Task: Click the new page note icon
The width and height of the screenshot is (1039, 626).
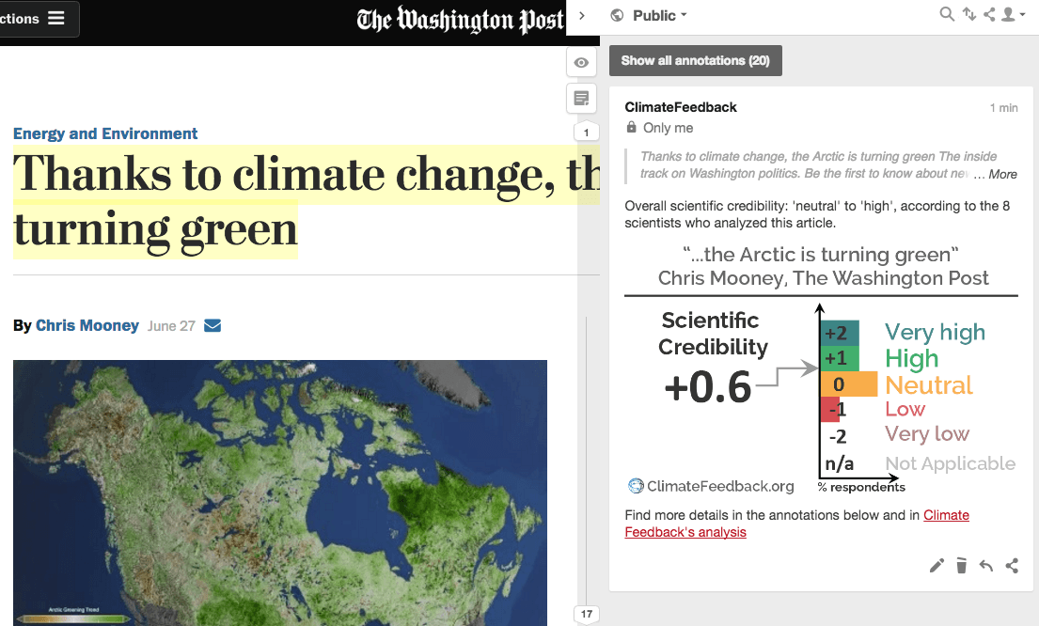Action: pyautogui.click(x=581, y=99)
